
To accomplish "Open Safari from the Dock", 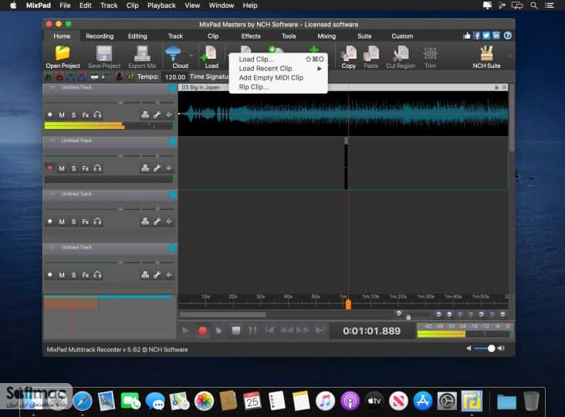I will 83,401.
